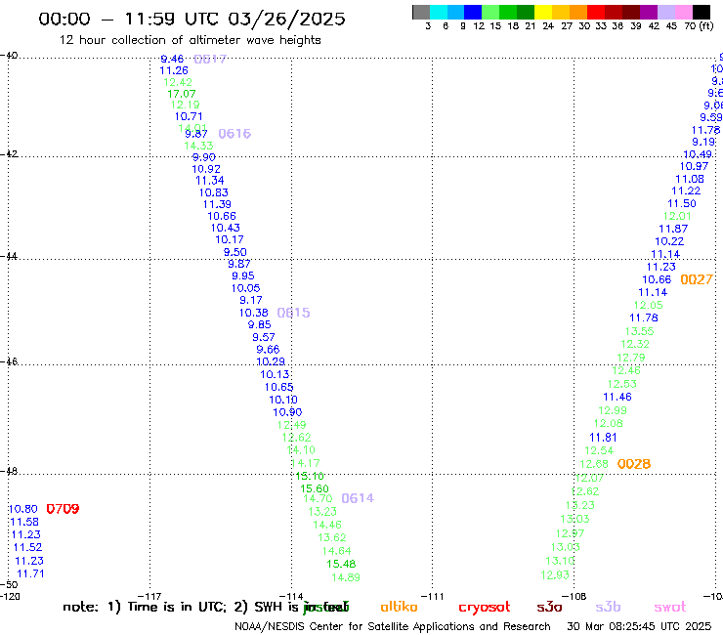Image resolution: width=723 pixels, height=635 pixels.
Task: Select the 10.38 reading beside 0615
Action: point(254,313)
